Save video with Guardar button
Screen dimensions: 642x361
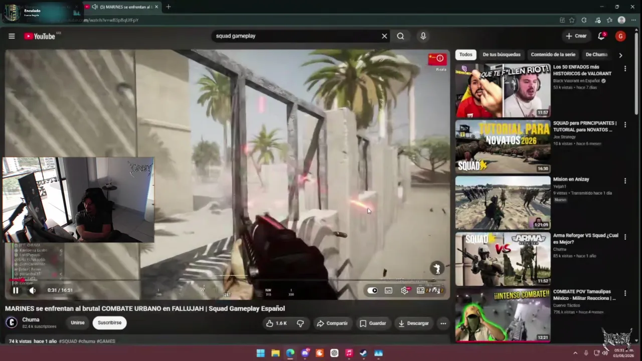coord(373,323)
